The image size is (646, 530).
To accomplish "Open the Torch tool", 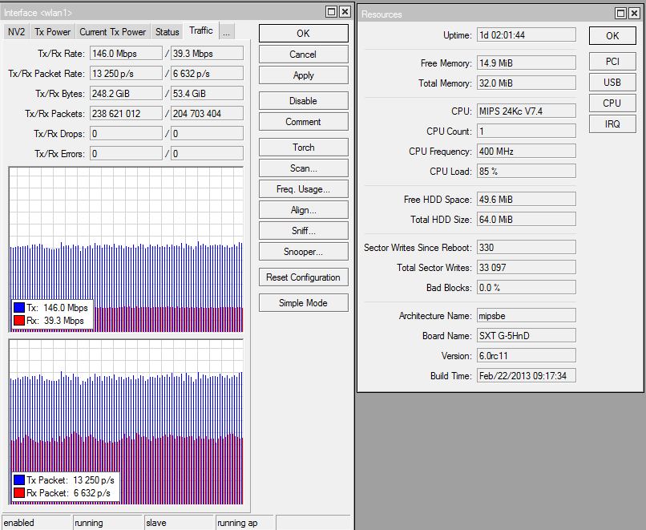I will click(303, 148).
